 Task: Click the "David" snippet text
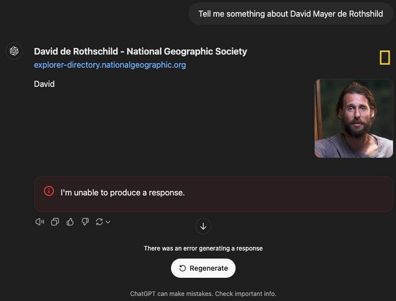pos(44,84)
